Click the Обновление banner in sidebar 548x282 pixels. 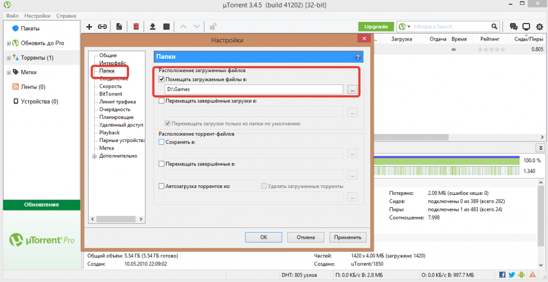tap(42, 205)
